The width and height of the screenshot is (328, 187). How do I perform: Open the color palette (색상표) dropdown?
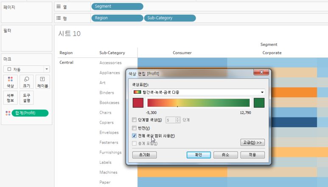(x=199, y=92)
